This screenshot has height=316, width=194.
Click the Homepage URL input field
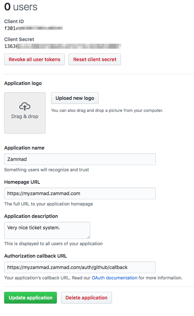tap(80, 193)
